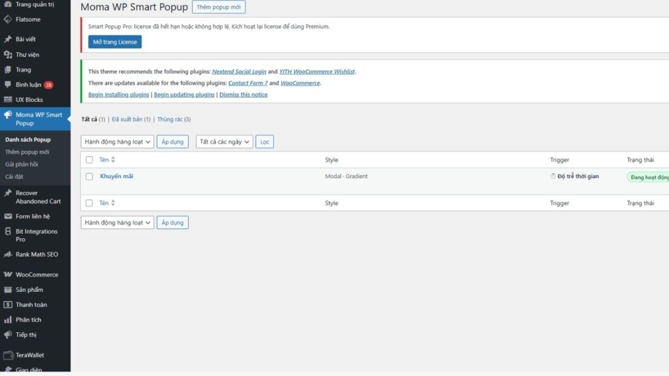Image resolution: width=669 pixels, height=376 pixels.
Task: Click the Moma WP Smart Popup megaphone icon
Action: click(8, 115)
